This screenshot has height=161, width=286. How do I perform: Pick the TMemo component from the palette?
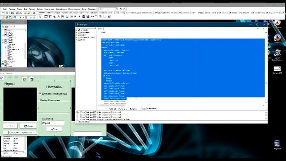point(67,17)
